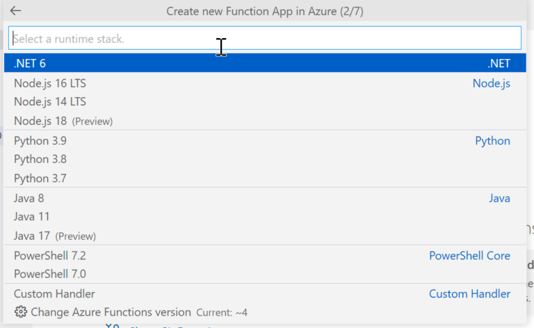Select Java 8 runtime
The width and height of the screenshot is (534, 328).
click(29, 198)
